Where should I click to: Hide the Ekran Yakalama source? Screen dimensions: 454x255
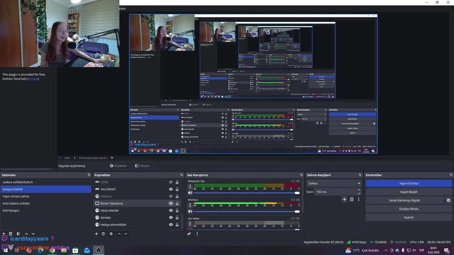(x=171, y=203)
